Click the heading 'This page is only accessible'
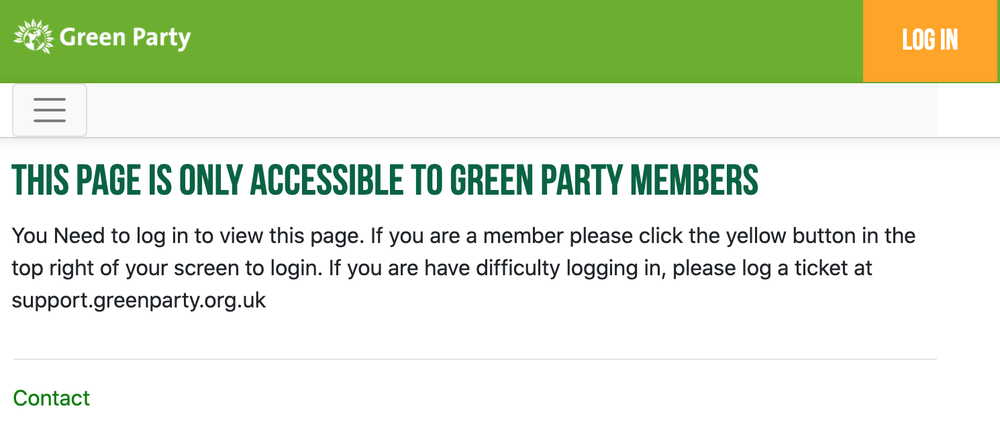Image resolution: width=1000 pixels, height=431 pixels. (385, 181)
